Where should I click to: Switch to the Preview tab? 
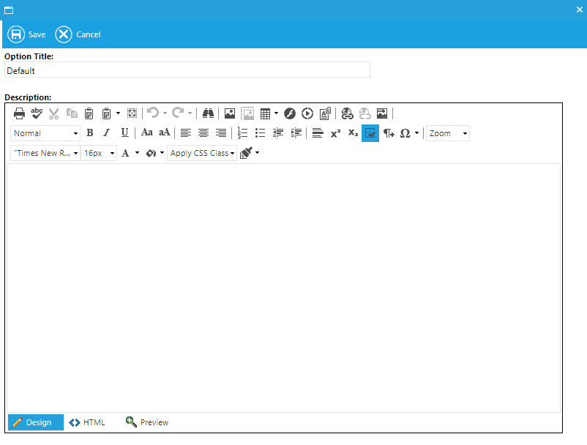147,422
